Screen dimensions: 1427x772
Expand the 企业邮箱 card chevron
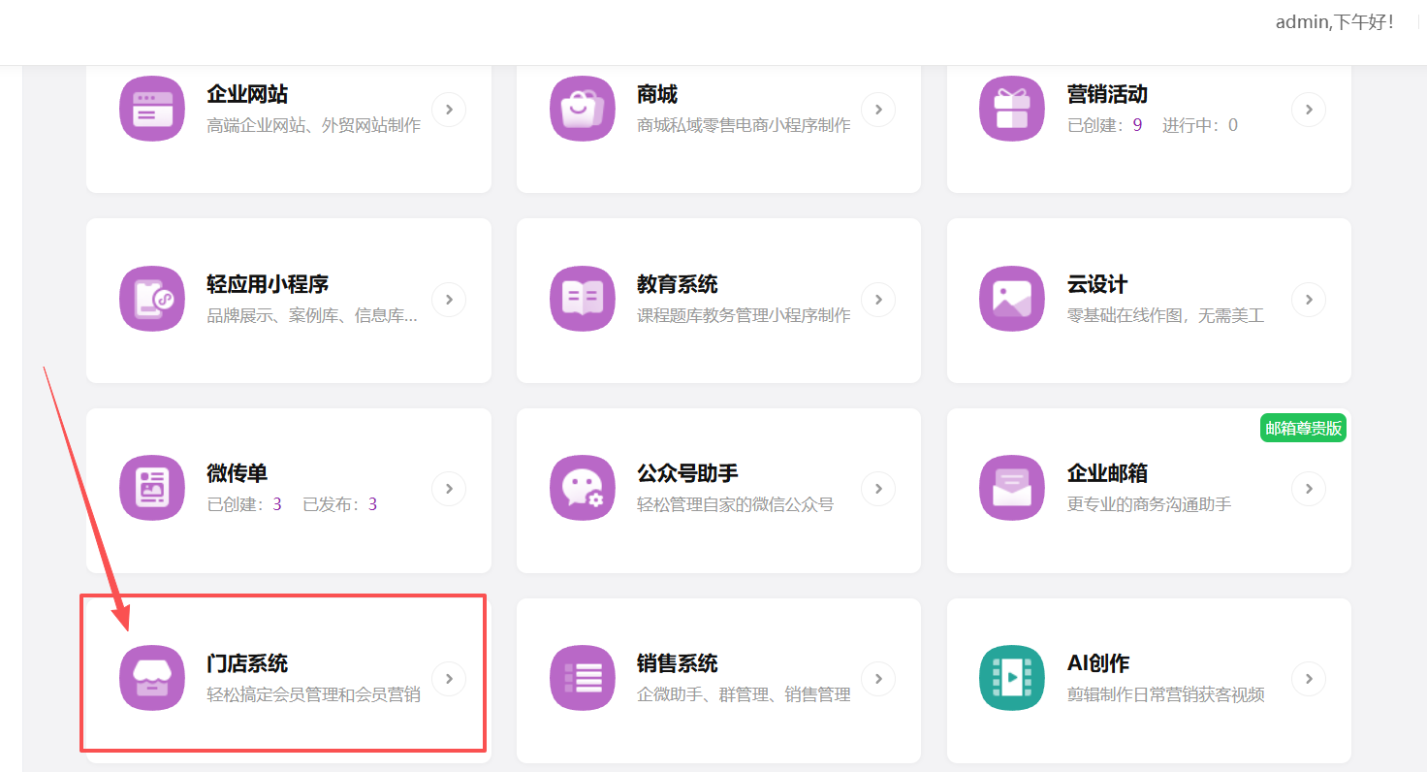(1309, 489)
